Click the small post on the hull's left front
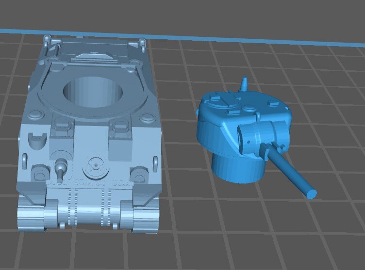 click(60, 170)
